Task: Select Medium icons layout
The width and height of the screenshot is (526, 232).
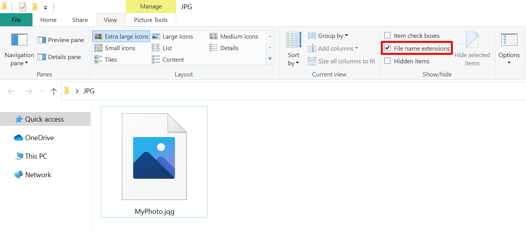Action: [x=236, y=36]
